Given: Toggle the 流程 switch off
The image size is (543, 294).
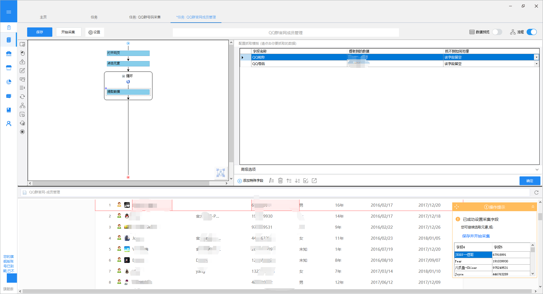Looking at the screenshot, I should coord(532,32).
